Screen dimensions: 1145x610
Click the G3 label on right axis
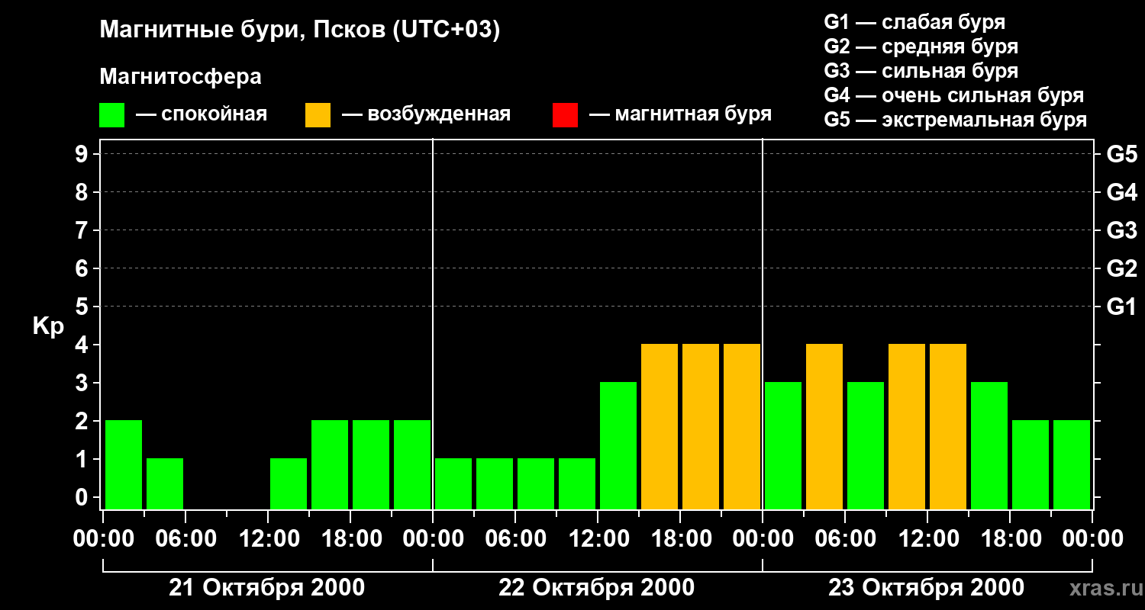coord(1121,230)
